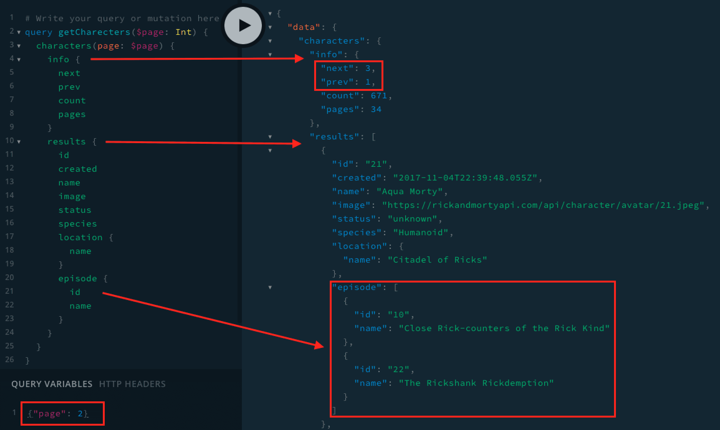Click the episode id "10" value
This screenshot has height=430, width=720.
tap(399, 315)
